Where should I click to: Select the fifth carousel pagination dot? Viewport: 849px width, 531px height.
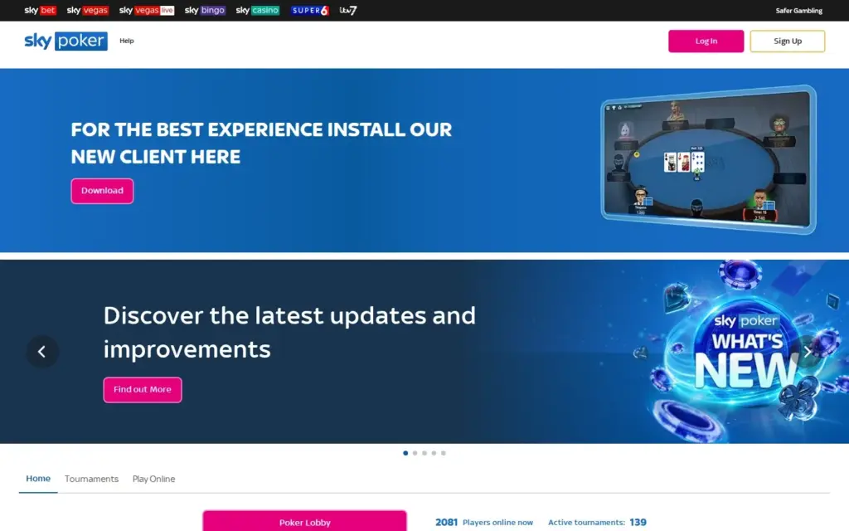(444, 453)
